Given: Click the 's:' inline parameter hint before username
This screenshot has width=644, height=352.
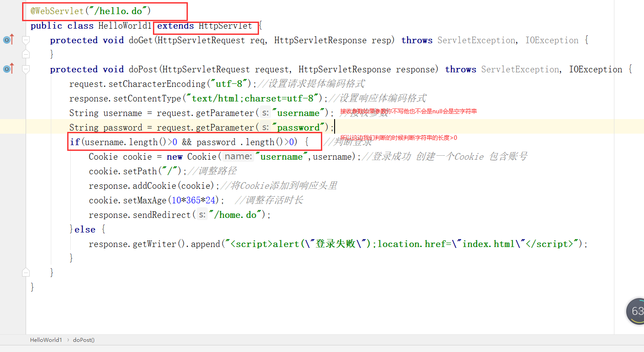Looking at the screenshot, I should click(265, 113).
